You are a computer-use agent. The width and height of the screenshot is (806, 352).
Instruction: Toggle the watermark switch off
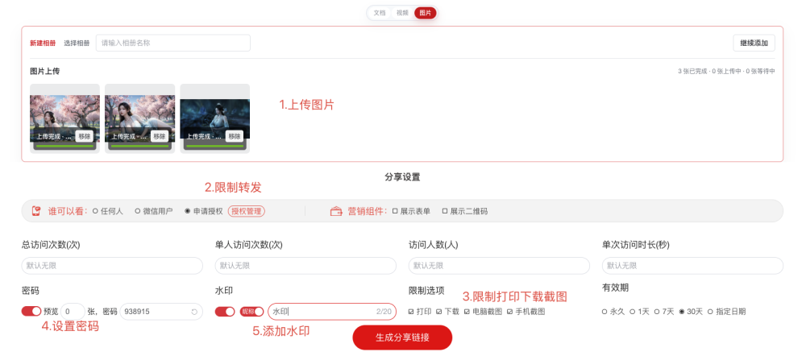click(225, 312)
